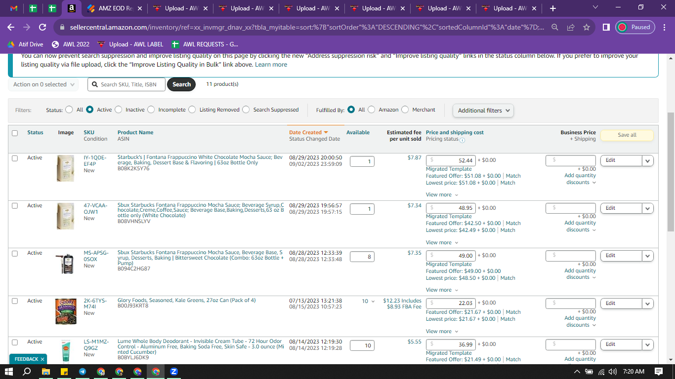The height and width of the screenshot is (379, 675).
Task: Switch to the Amazon pinned tab
Action: [x=72, y=8]
